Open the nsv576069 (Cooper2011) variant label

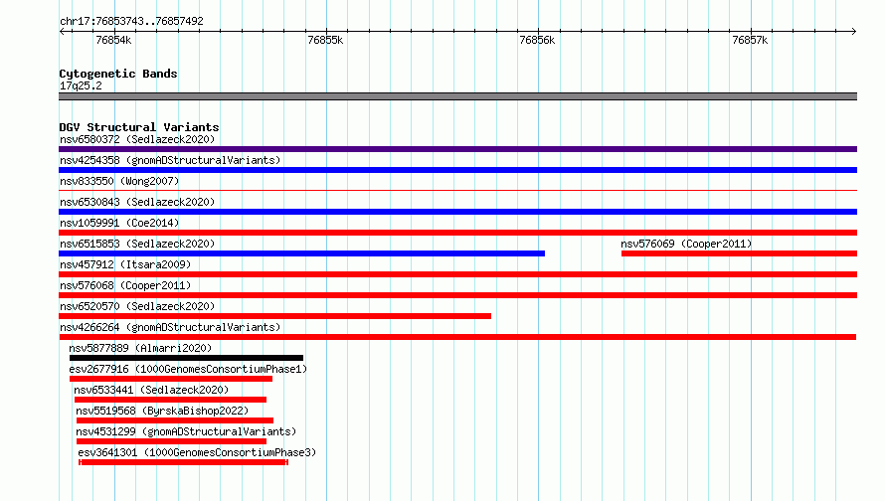click(x=686, y=244)
